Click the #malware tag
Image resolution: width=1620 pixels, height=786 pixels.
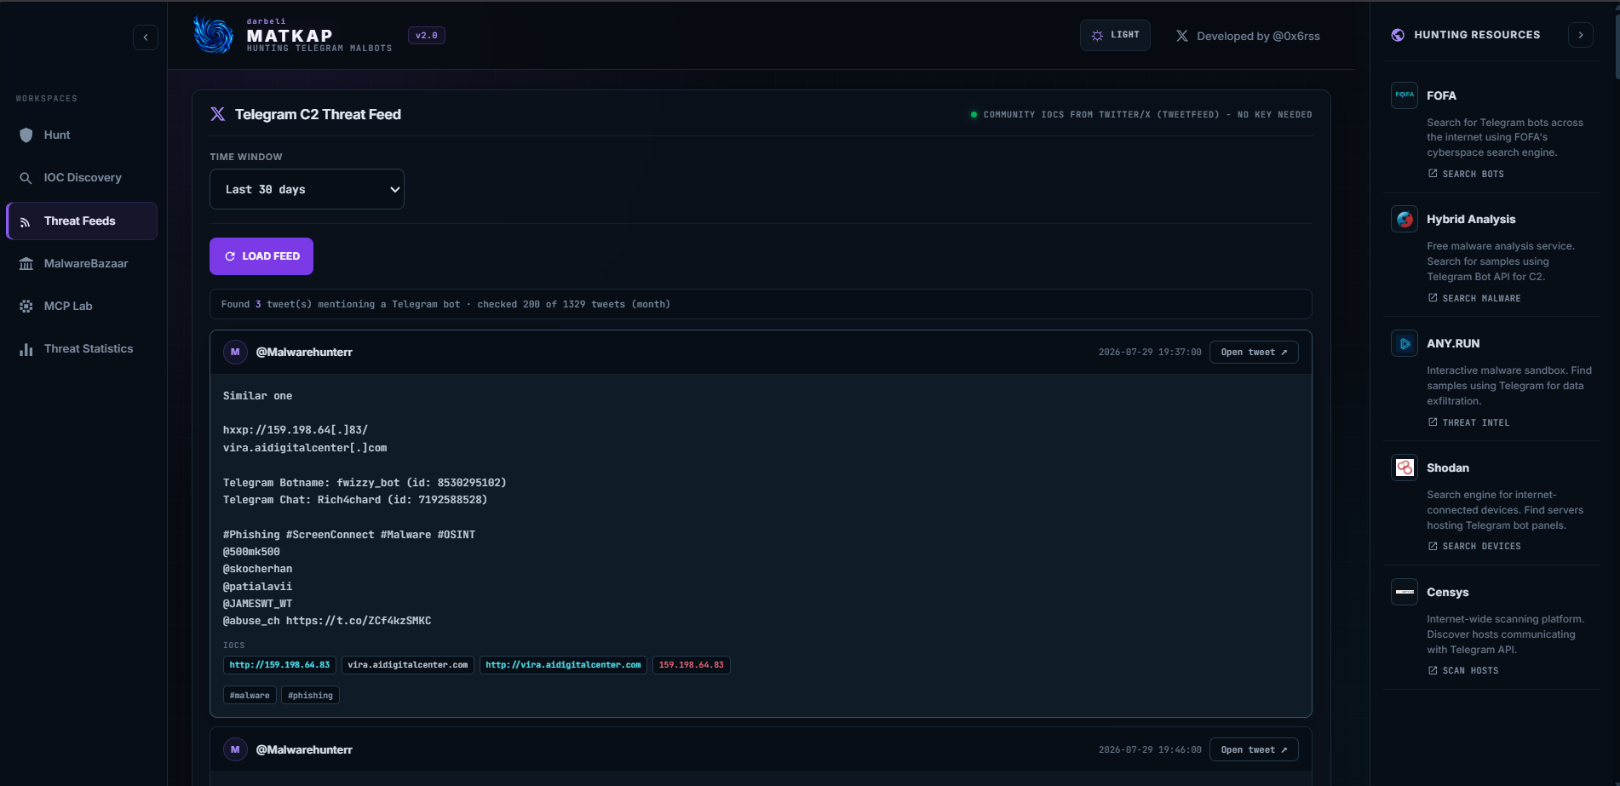point(250,696)
